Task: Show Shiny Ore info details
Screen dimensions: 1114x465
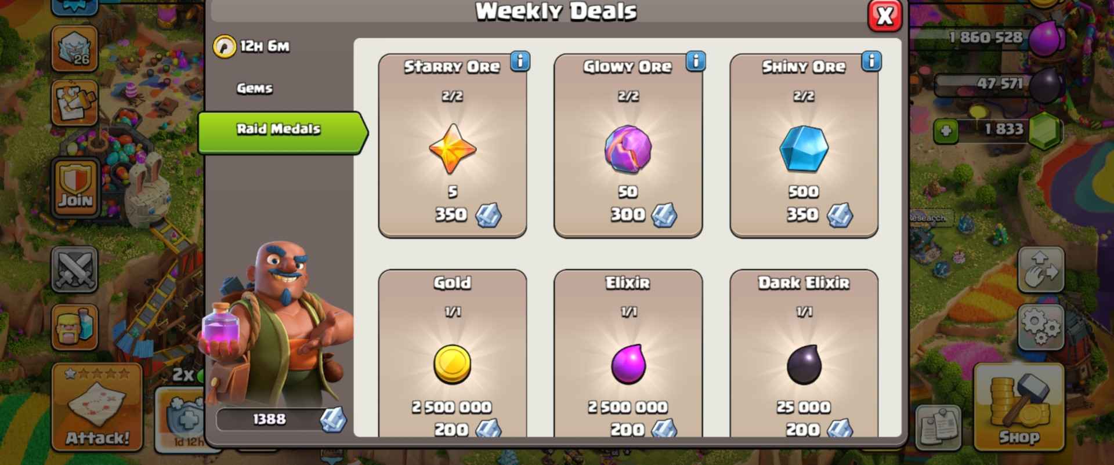Action: tap(871, 61)
